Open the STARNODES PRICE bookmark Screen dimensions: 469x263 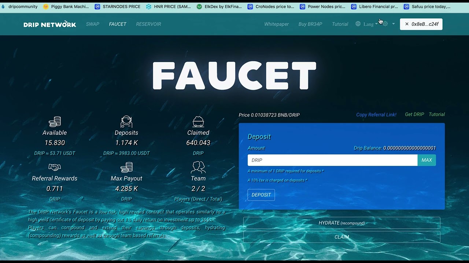click(118, 7)
